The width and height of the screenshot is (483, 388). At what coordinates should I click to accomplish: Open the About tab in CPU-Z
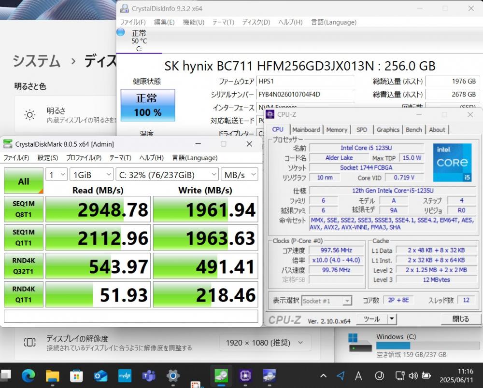coord(437,130)
